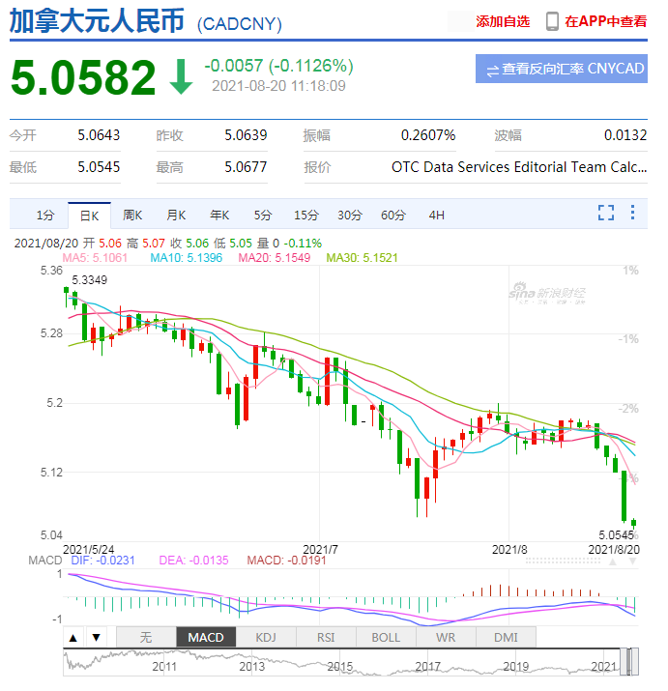Click the 波幅 value 0.0132

point(625,135)
